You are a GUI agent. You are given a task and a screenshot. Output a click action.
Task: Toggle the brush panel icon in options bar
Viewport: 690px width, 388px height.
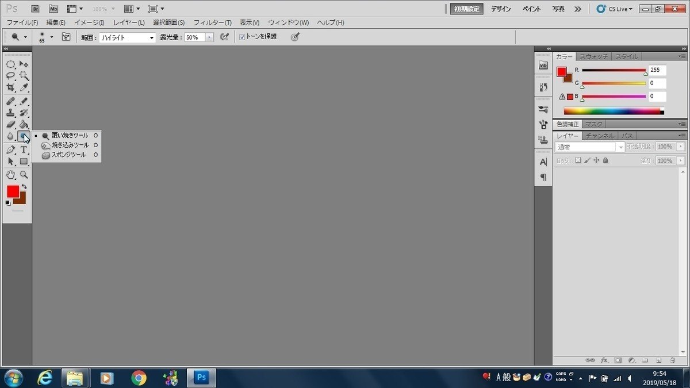point(66,37)
